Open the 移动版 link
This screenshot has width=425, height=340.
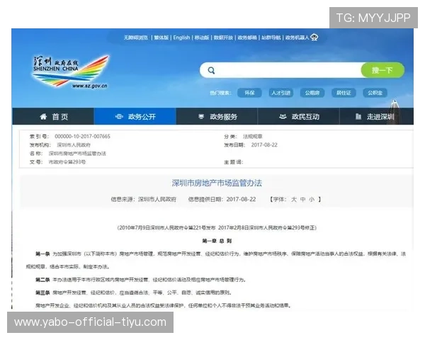(x=202, y=38)
